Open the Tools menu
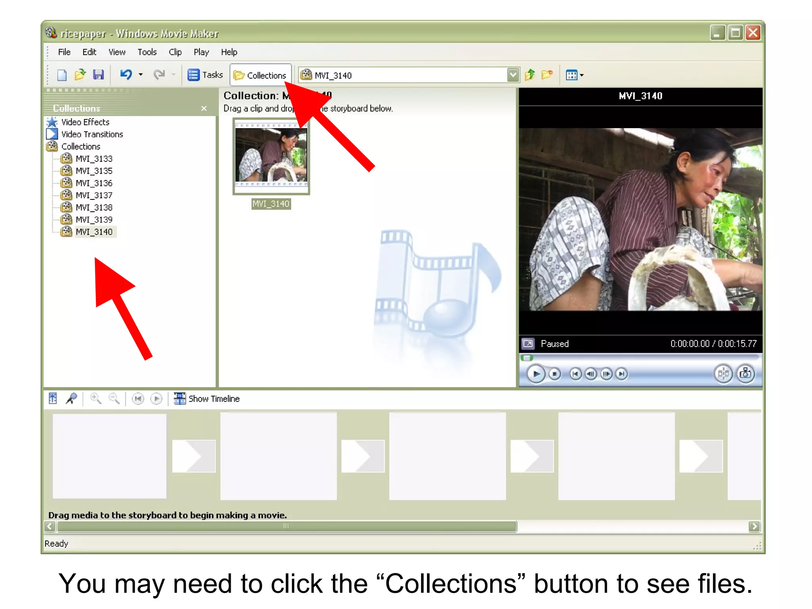Viewport: 812px width, 609px height. coord(147,52)
